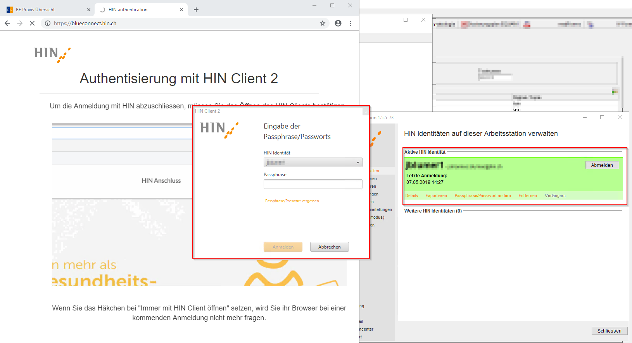Click the Schliessen button
This screenshot has width=632, height=343.
click(609, 331)
